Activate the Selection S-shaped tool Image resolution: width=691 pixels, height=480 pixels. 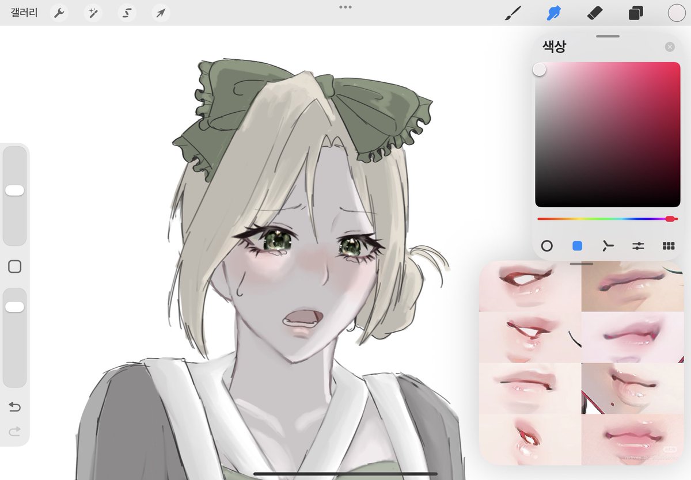point(127,13)
